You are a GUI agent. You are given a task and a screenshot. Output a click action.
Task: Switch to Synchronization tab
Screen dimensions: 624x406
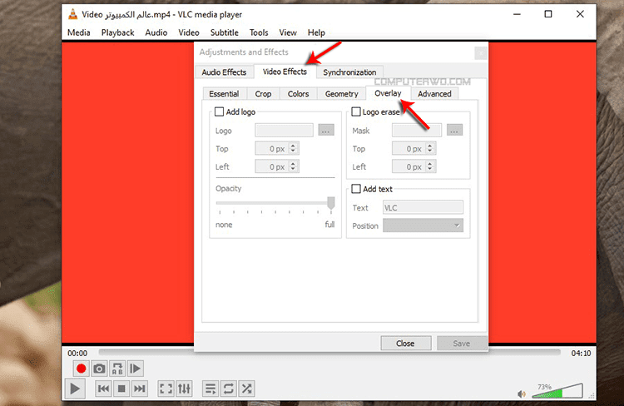click(349, 72)
